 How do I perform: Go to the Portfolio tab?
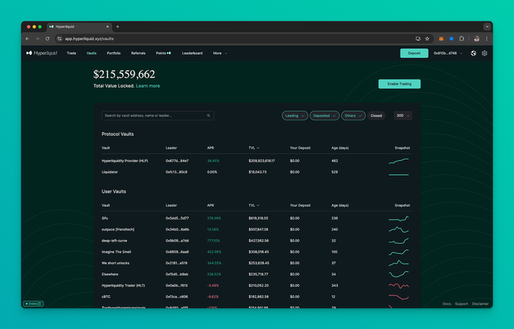pos(113,53)
